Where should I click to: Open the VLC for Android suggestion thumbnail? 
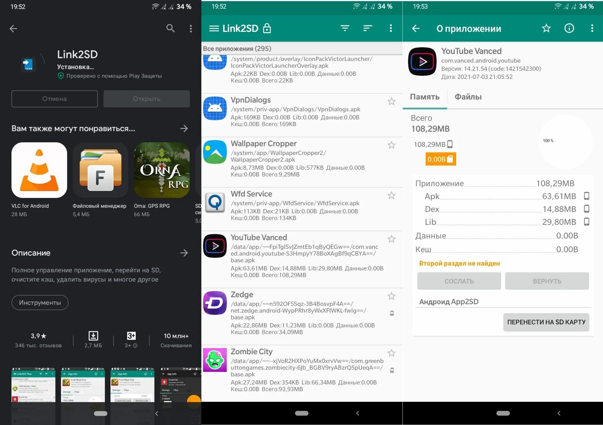point(39,170)
